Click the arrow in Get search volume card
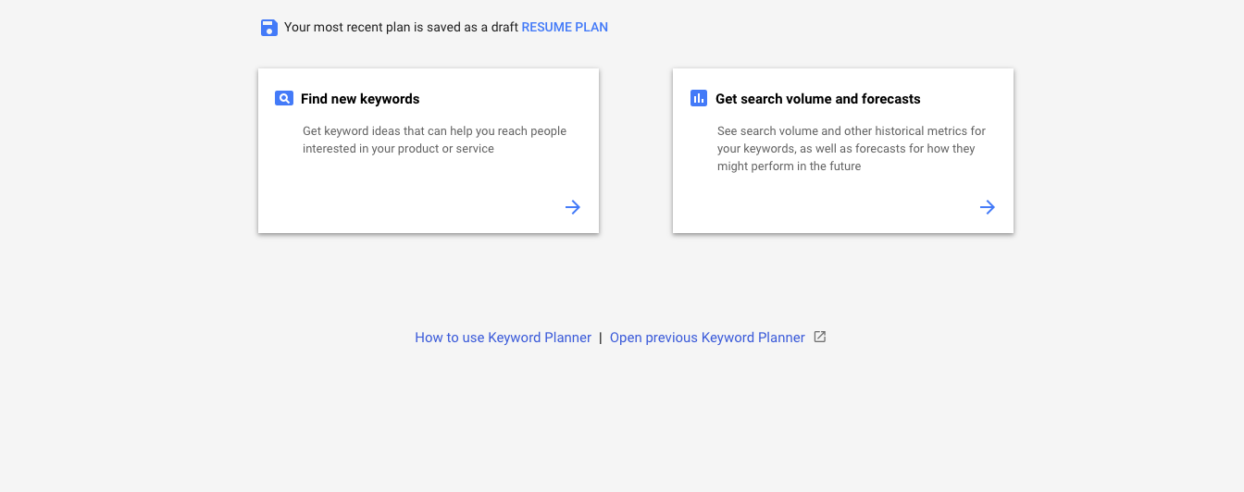Screen dimensions: 1244x492 point(988,207)
